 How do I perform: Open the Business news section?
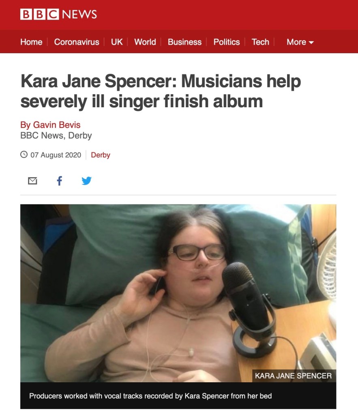point(184,42)
